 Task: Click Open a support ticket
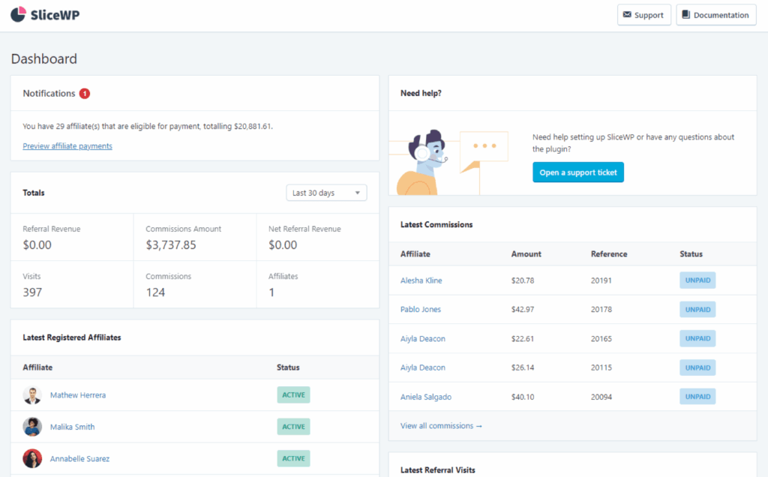click(577, 172)
